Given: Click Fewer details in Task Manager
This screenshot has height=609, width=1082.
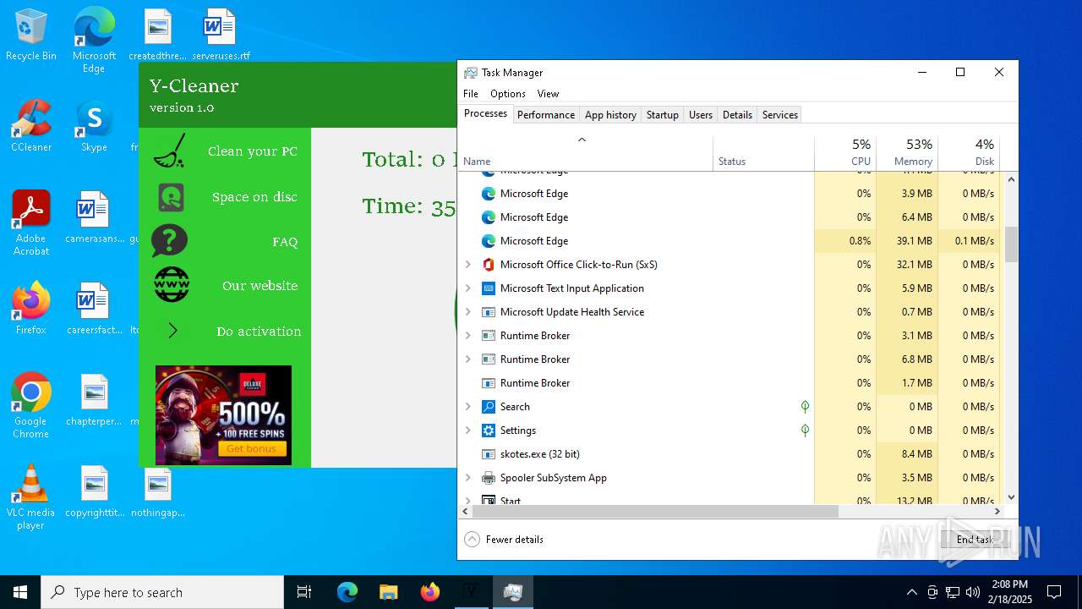Looking at the screenshot, I should point(505,540).
